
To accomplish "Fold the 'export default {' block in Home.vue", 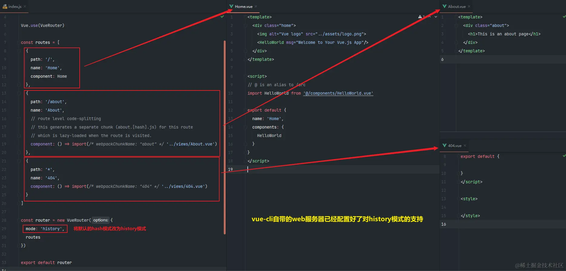I will pyautogui.click(x=245, y=110).
